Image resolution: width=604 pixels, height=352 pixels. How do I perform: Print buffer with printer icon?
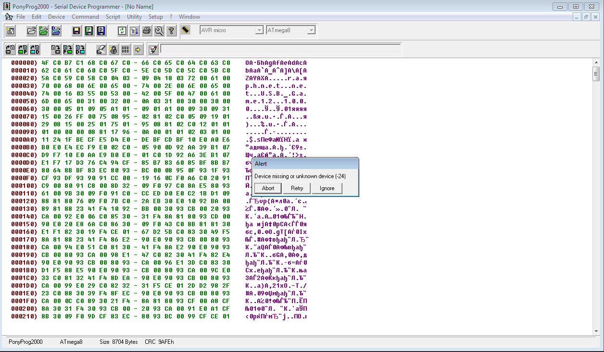[147, 31]
